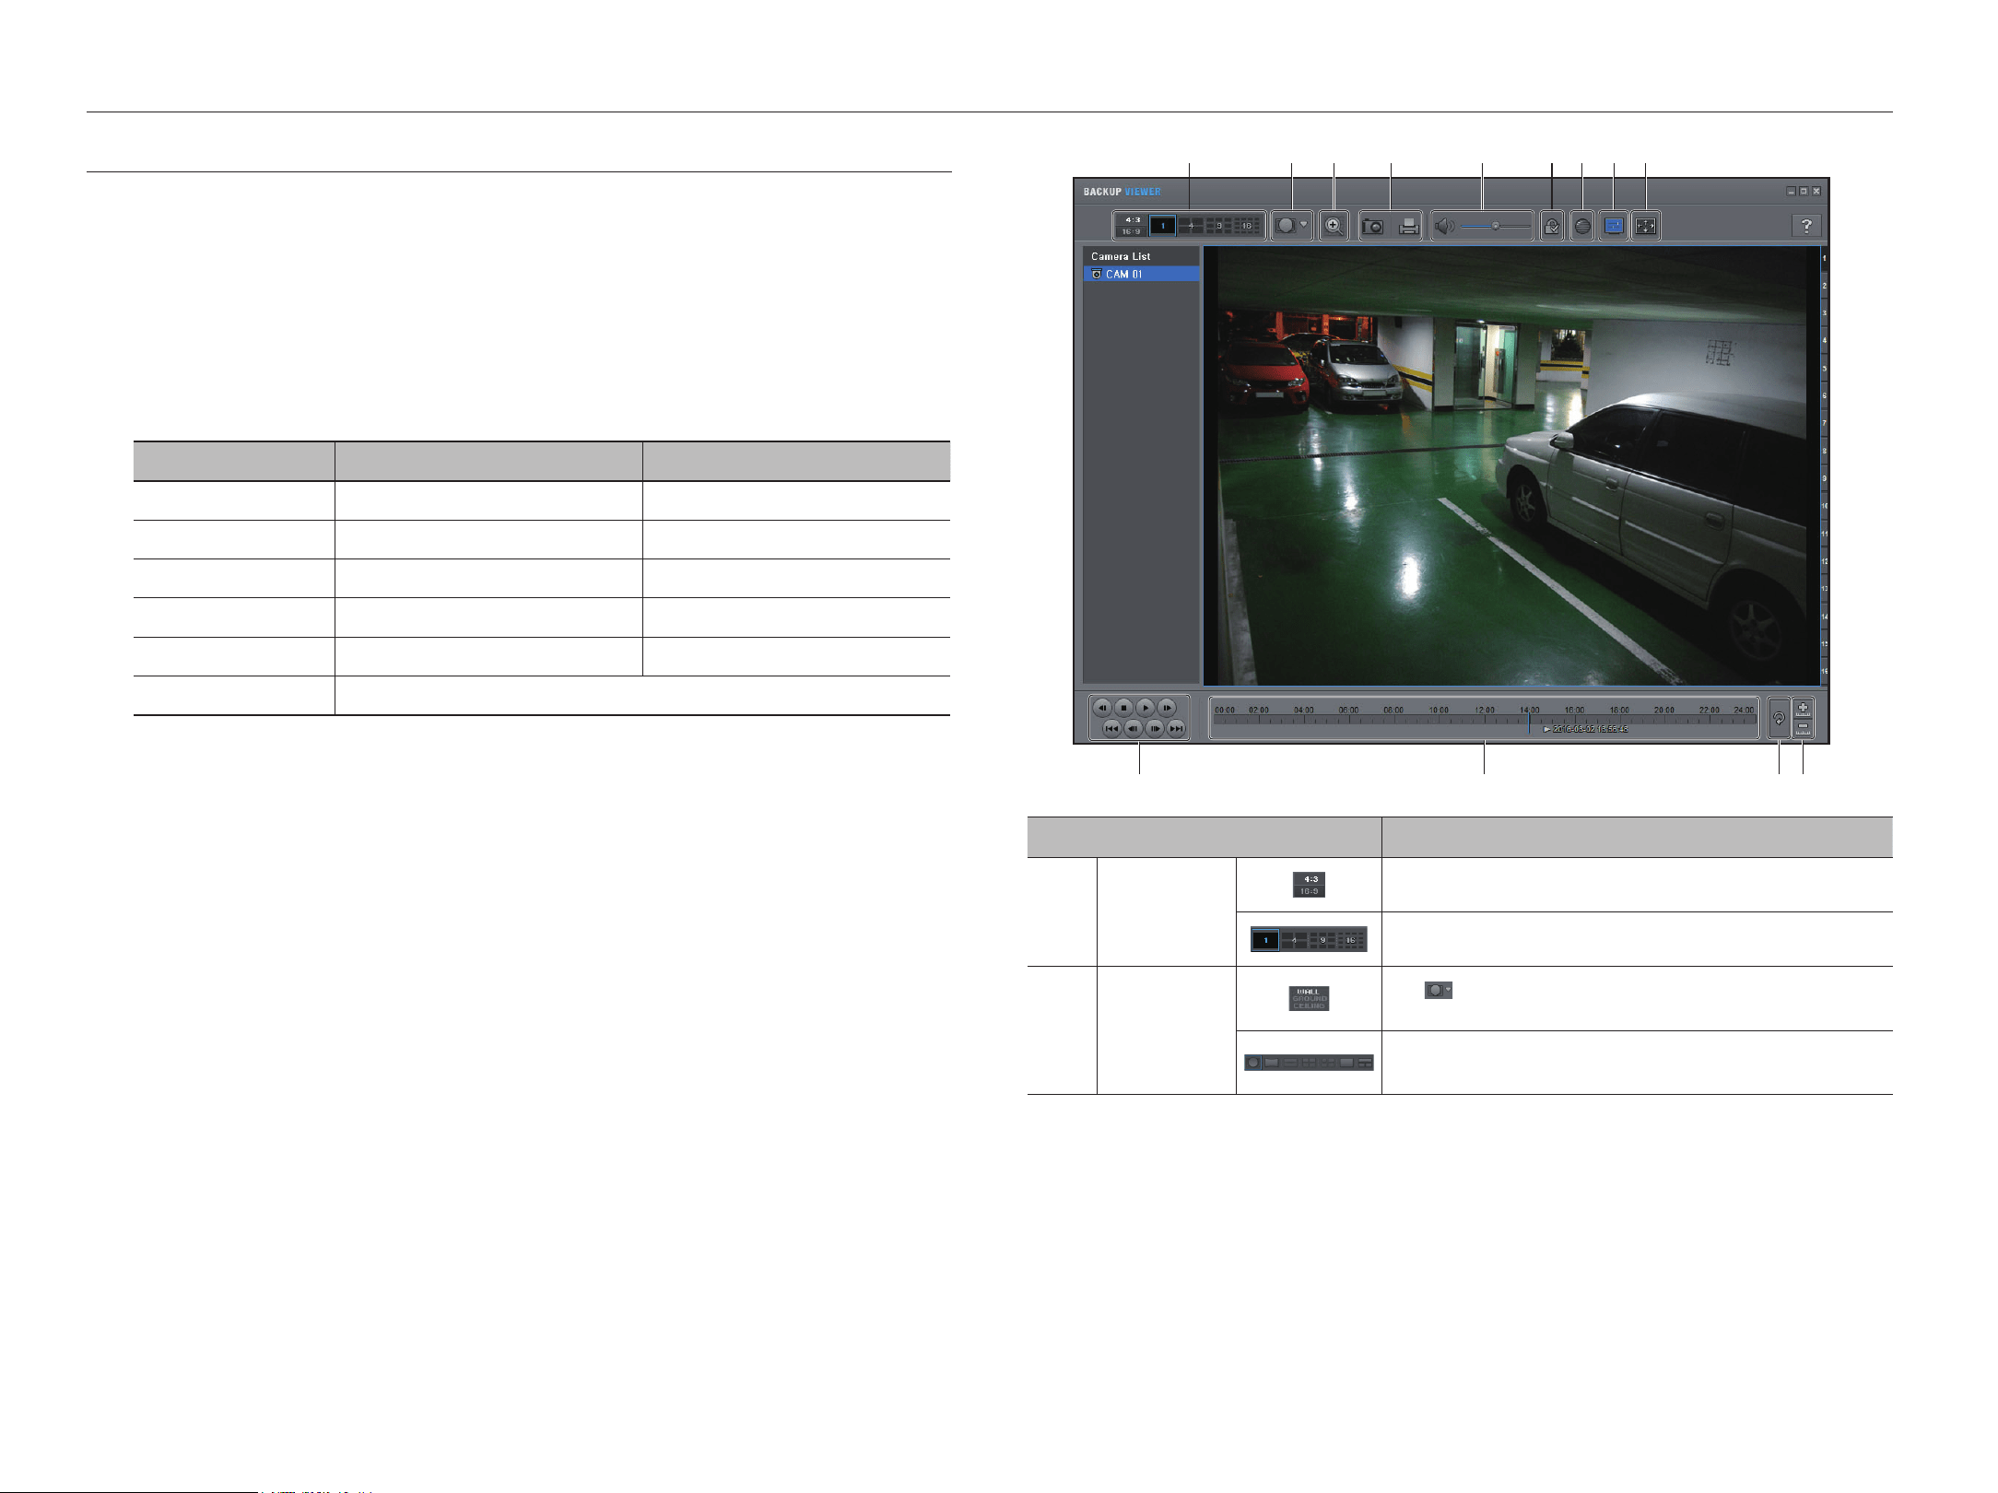Viewport: 1998px width, 1493px height.
Task: Click the tampering check padlock icon
Action: pyautogui.click(x=1552, y=226)
